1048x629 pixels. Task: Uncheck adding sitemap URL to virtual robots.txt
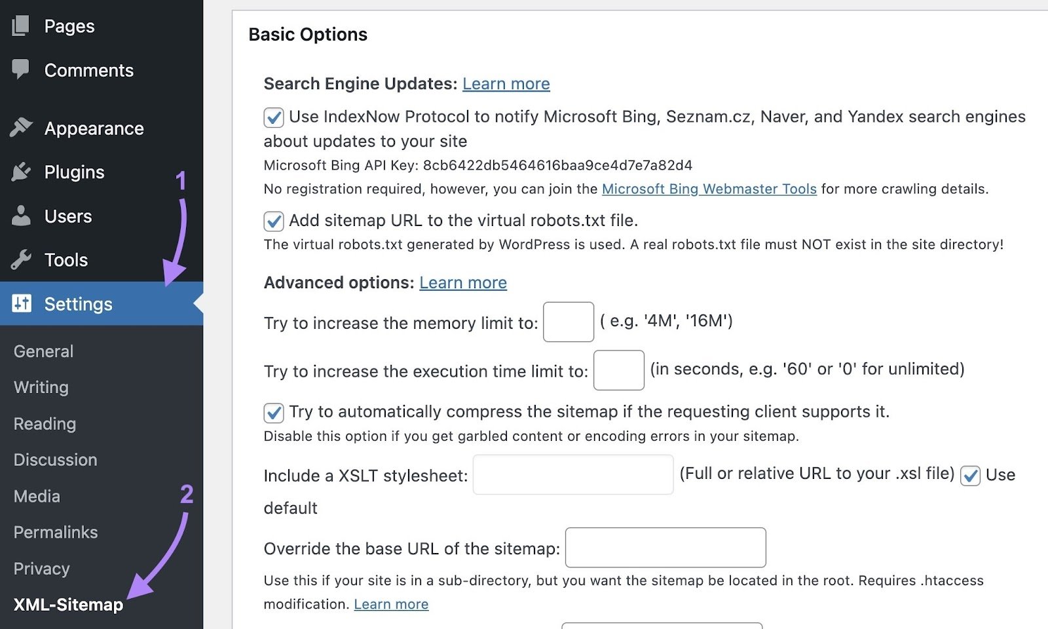tap(273, 221)
